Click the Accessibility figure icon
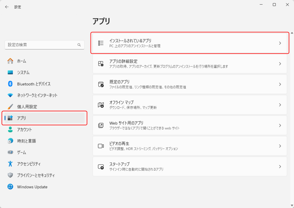The width and height of the screenshot is (294, 208). point(10,164)
